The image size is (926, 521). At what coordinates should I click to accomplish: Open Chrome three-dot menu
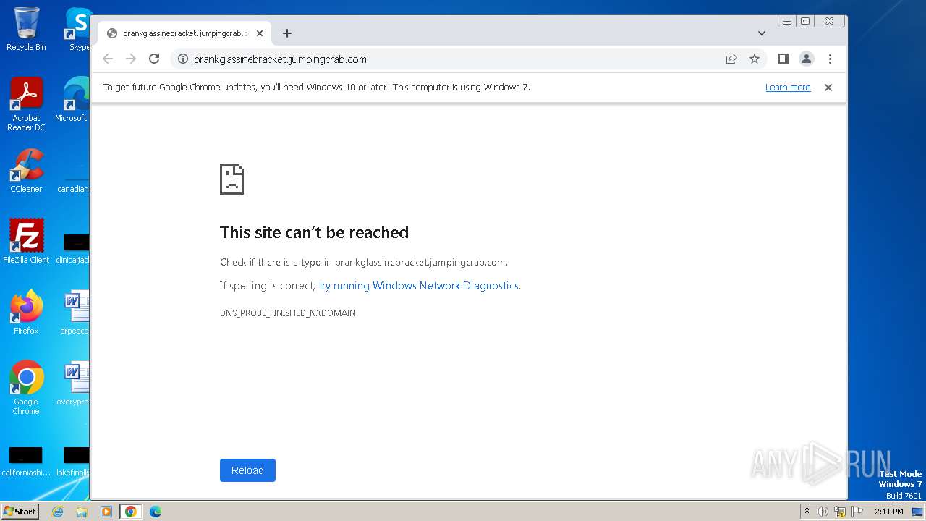[x=830, y=59]
